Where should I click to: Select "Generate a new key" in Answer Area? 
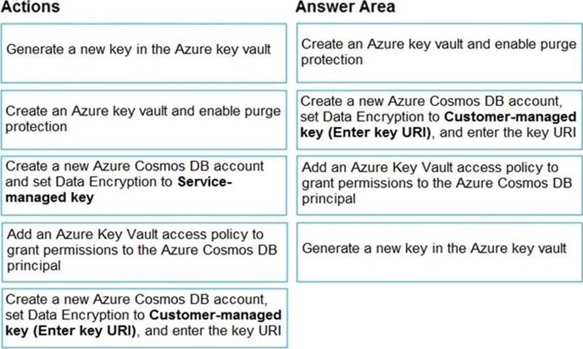pos(439,252)
